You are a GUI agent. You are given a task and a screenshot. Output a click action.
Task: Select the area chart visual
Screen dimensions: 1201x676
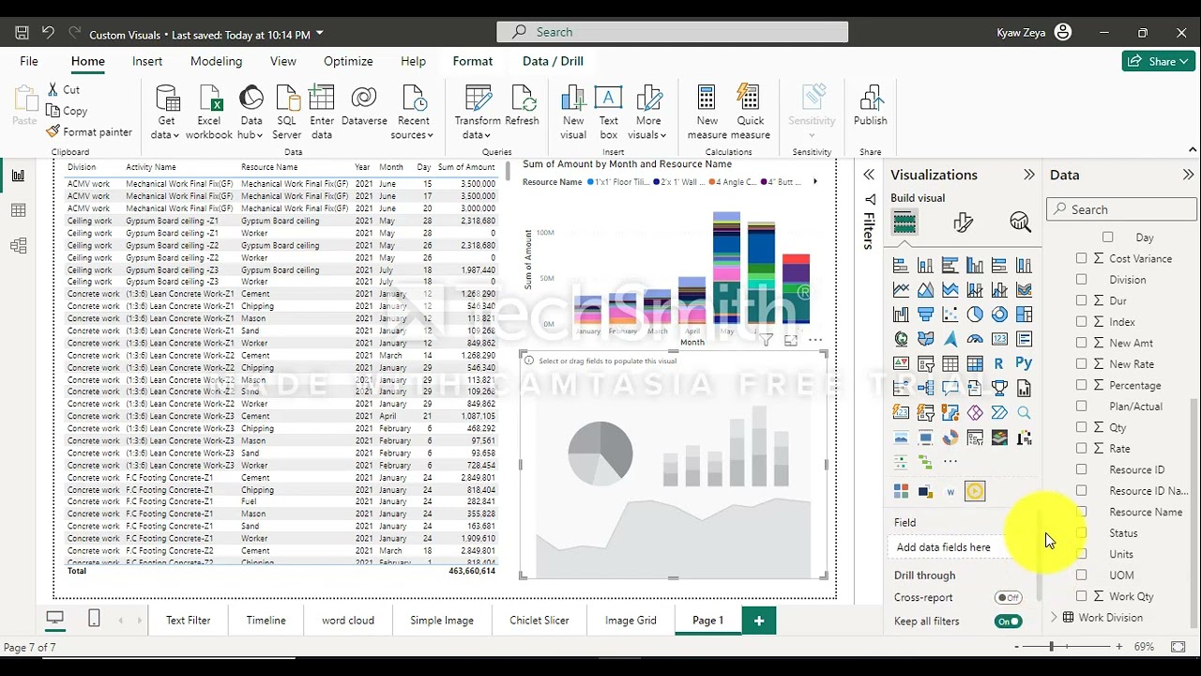pyautogui.click(x=926, y=290)
